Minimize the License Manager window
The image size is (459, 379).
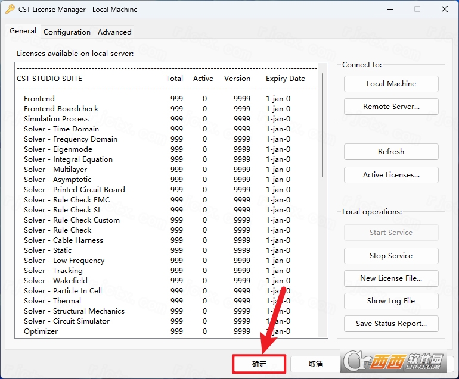[390, 9]
